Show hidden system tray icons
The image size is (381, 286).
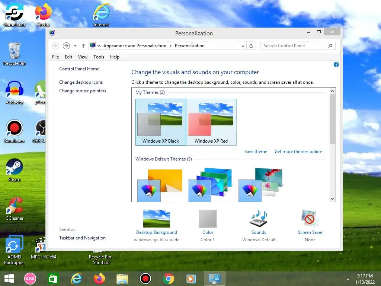pos(348,279)
